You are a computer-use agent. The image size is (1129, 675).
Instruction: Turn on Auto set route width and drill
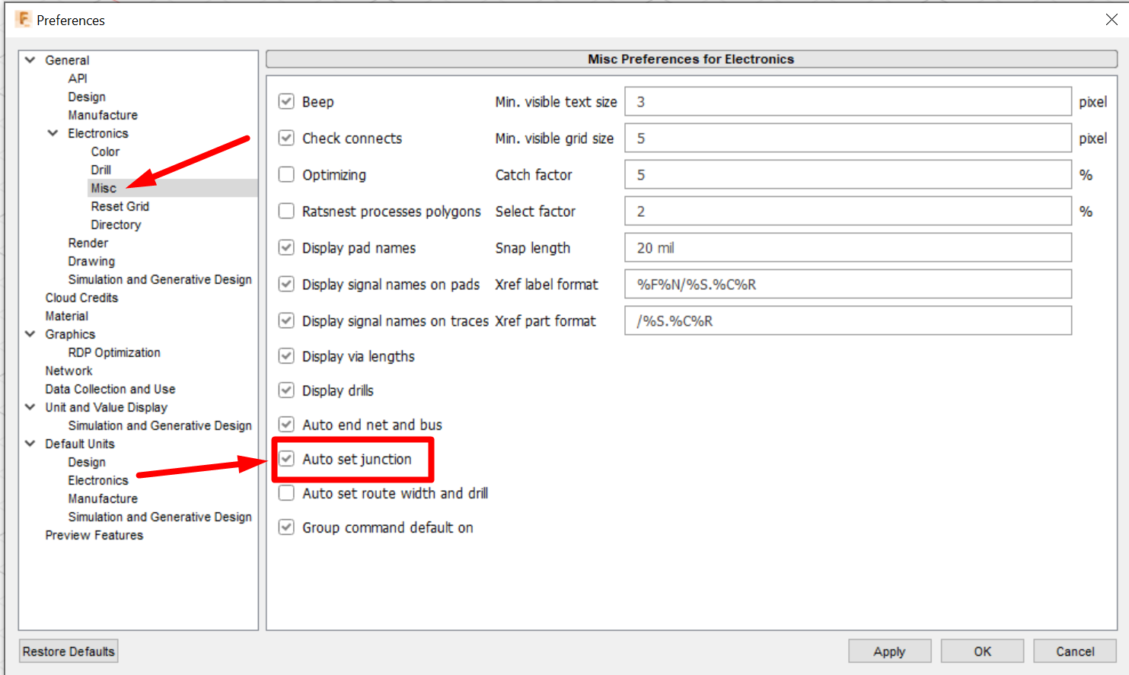(x=286, y=493)
